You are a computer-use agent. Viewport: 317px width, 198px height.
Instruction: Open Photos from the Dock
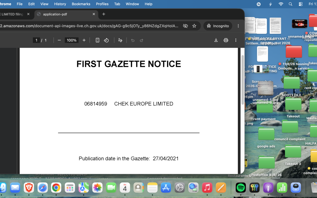(97, 188)
